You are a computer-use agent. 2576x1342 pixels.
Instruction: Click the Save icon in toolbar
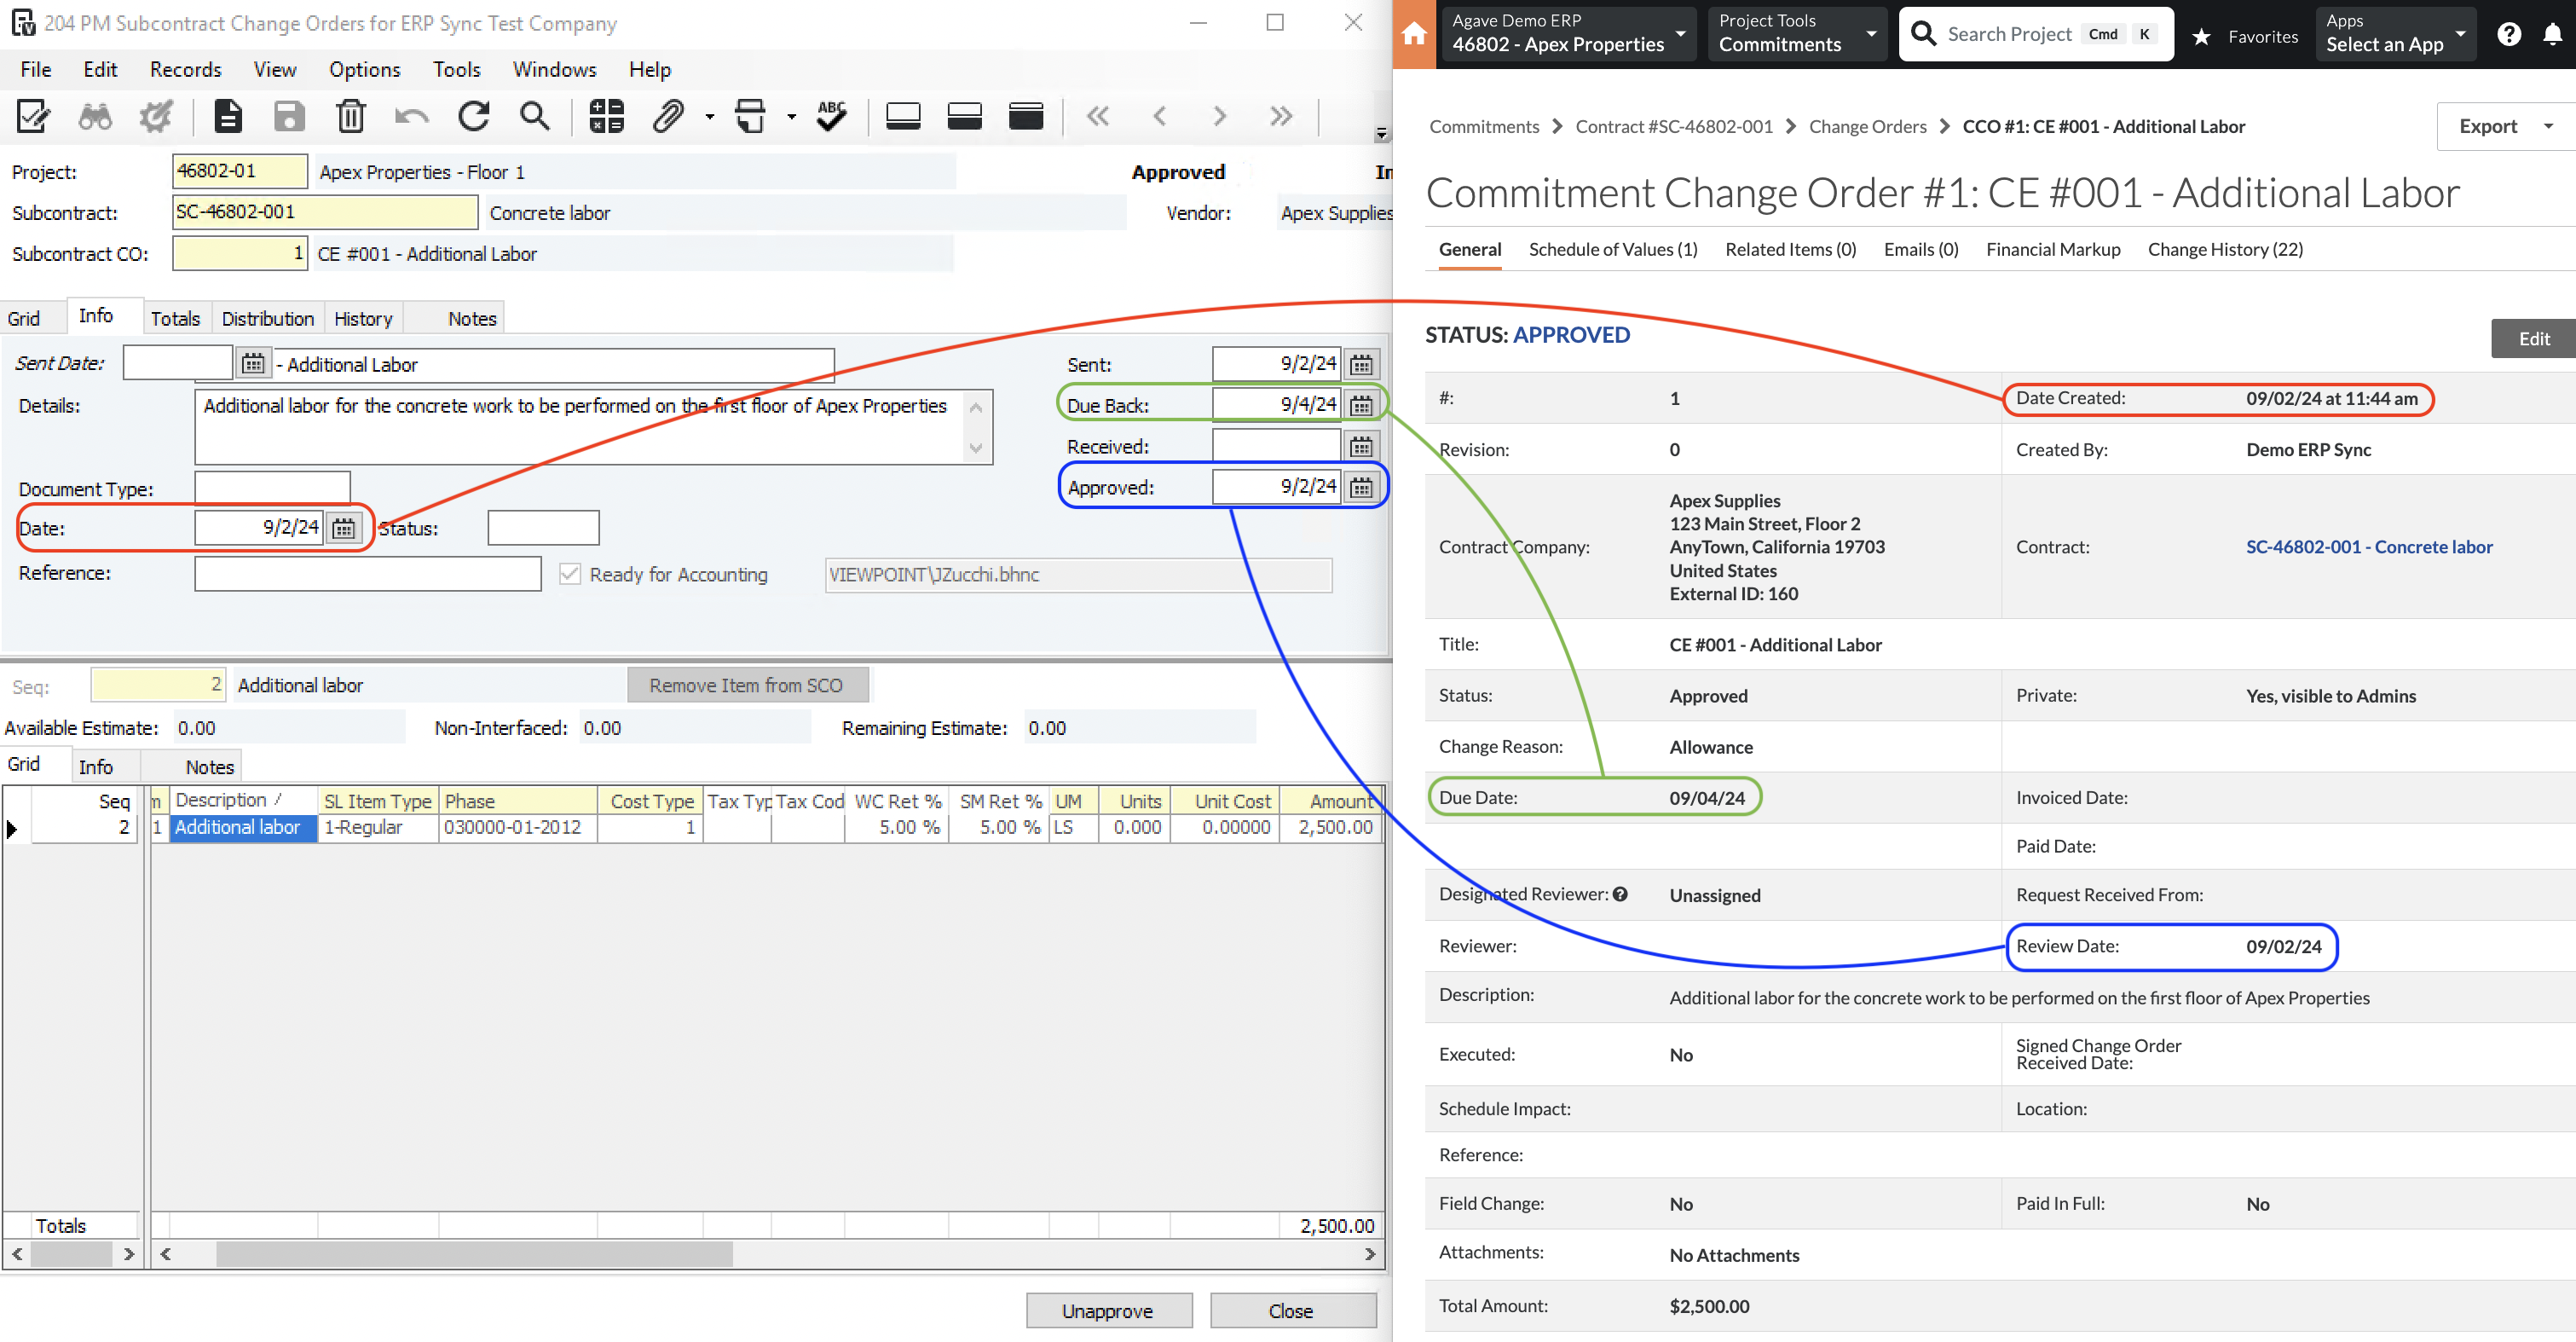click(288, 116)
